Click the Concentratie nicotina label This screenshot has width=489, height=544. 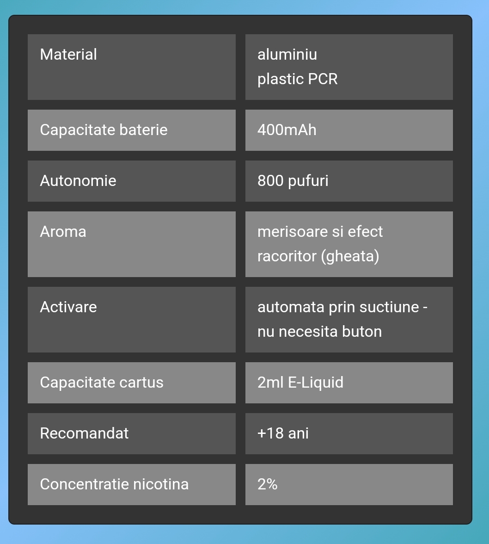[114, 484]
